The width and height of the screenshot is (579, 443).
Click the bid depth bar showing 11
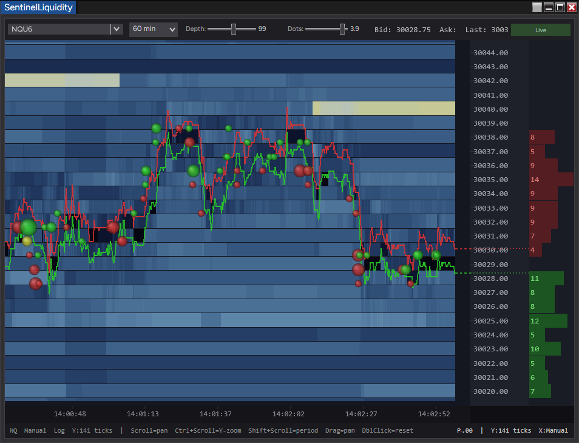pyautogui.click(x=546, y=279)
